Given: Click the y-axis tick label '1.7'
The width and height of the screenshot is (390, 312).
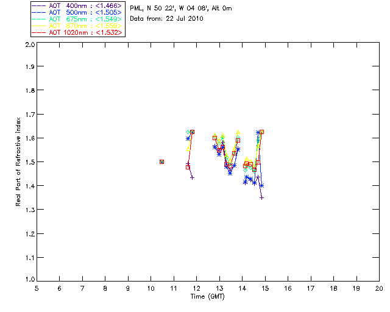Looking at the screenshot, I should (x=30, y=115).
